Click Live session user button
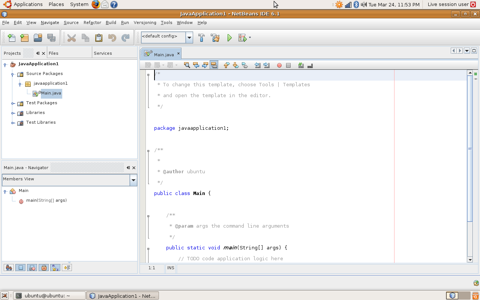The width and height of the screenshot is (480, 300). pos(451,4)
